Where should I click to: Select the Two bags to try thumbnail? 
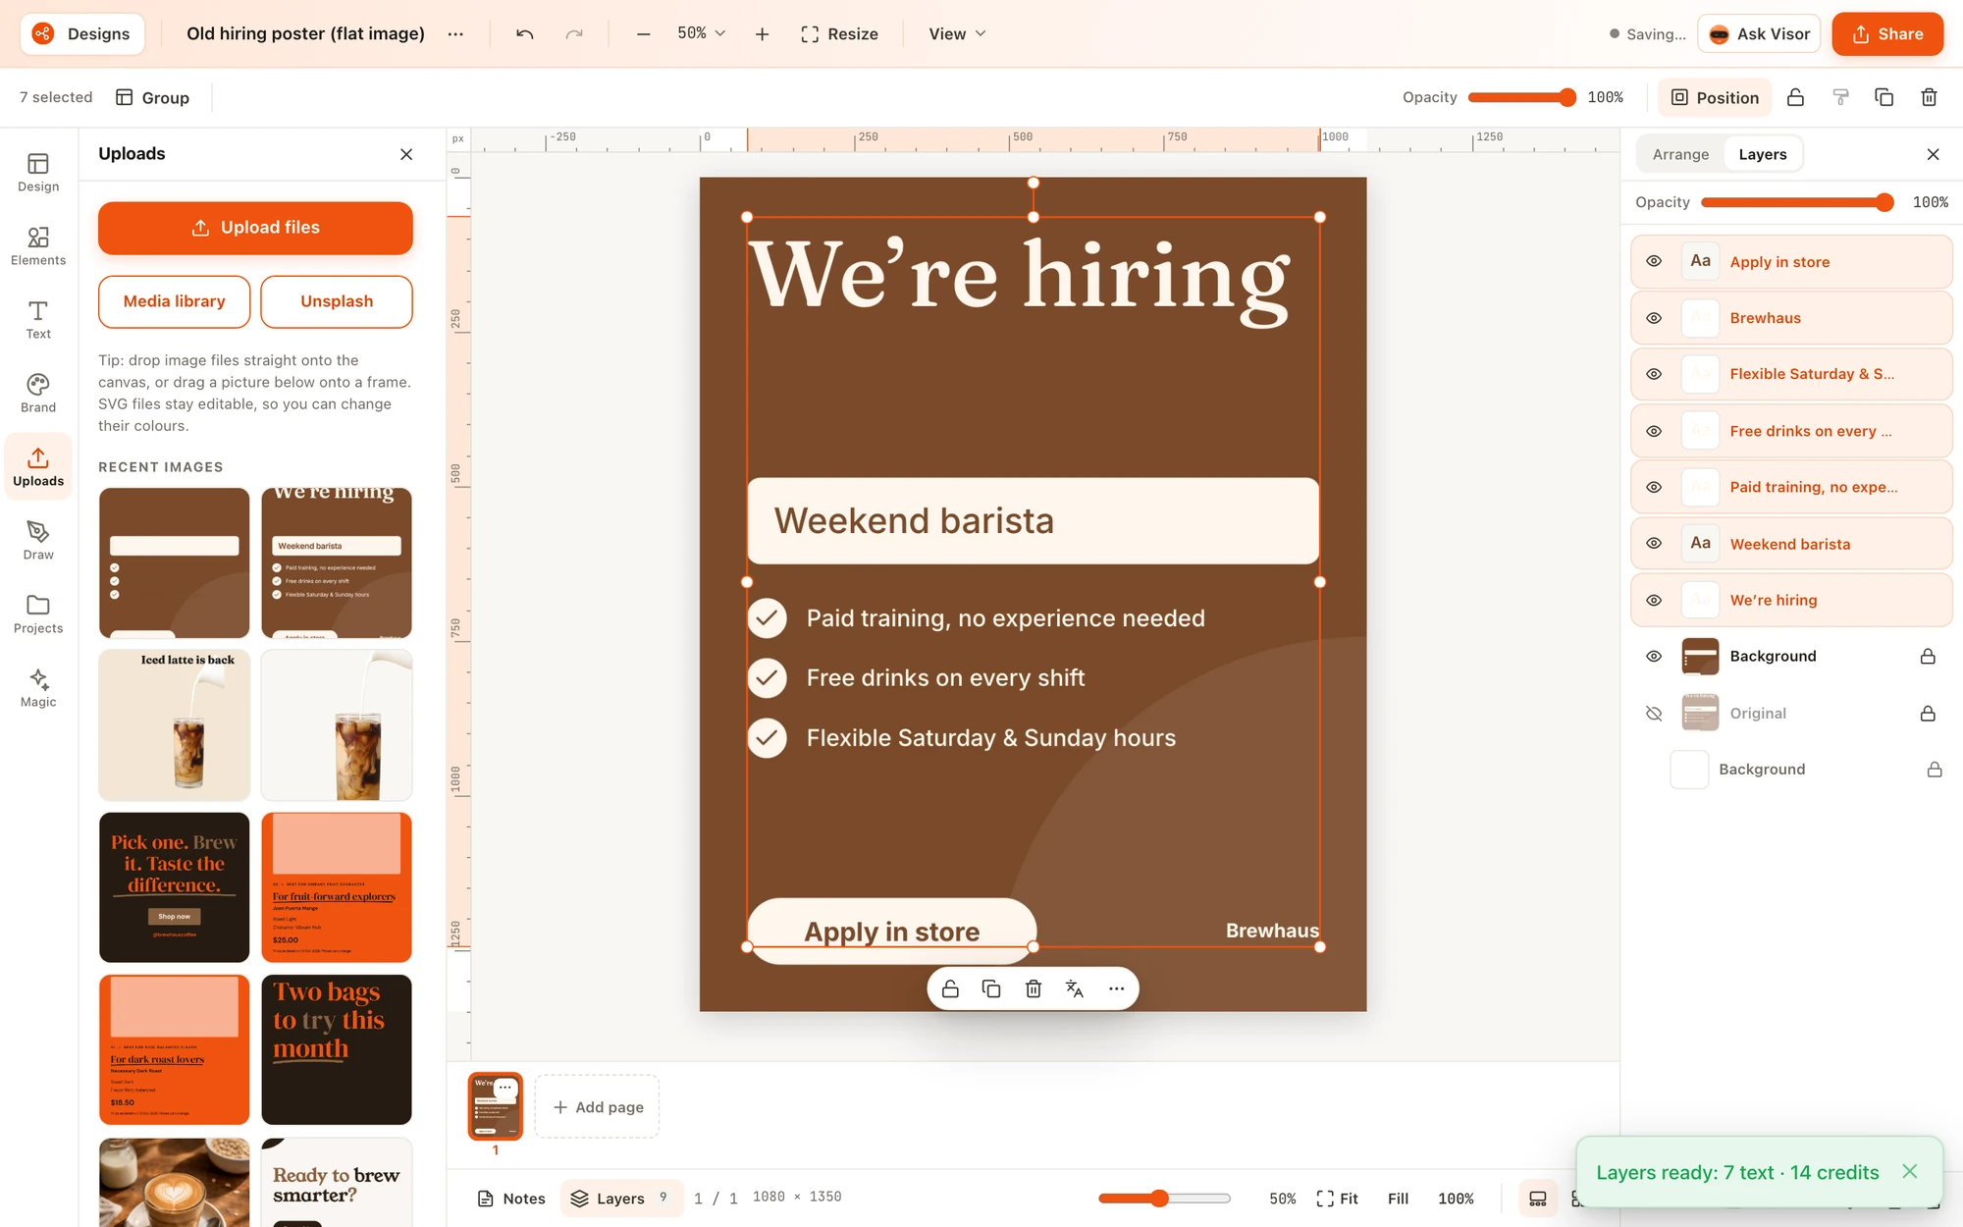[337, 1049]
